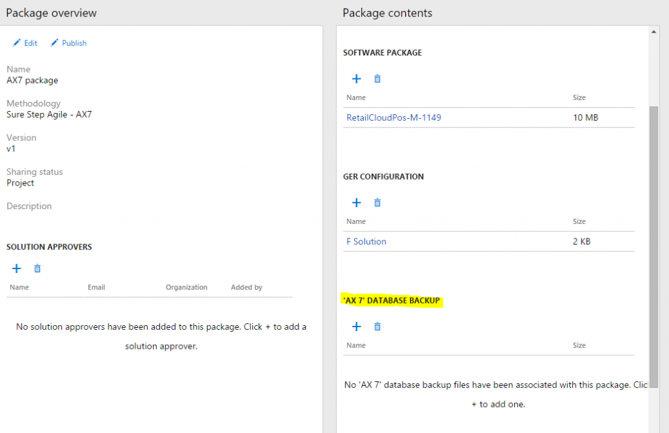This screenshot has width=669, height=433.
Task: Sort software packages by Size column
Action: (579, 97)
